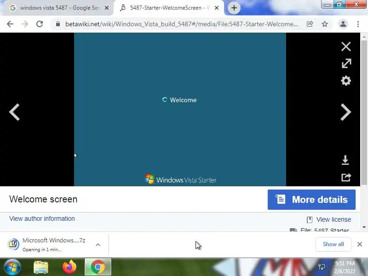Share this page from the address bar

[x=310, y=24]
